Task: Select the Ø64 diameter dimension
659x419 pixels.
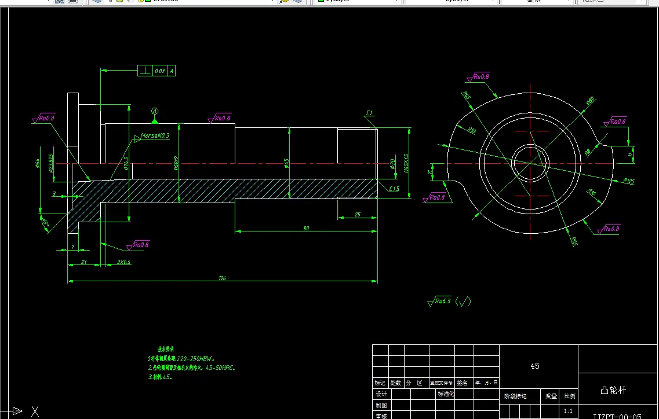Action: (x=38, y=163)
